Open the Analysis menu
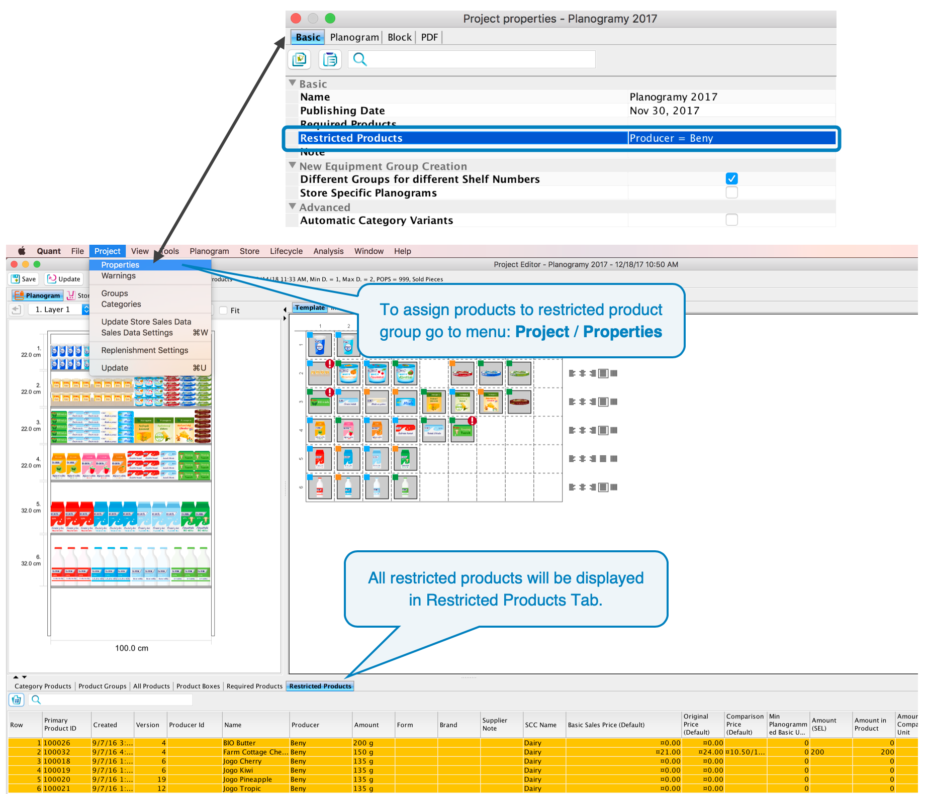Viewport: 927px width, 794px height. click(x=328, y=251)
